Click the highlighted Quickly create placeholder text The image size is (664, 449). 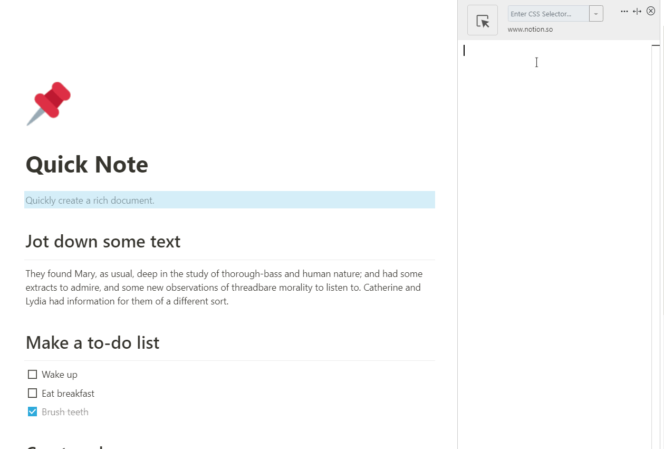90,200
